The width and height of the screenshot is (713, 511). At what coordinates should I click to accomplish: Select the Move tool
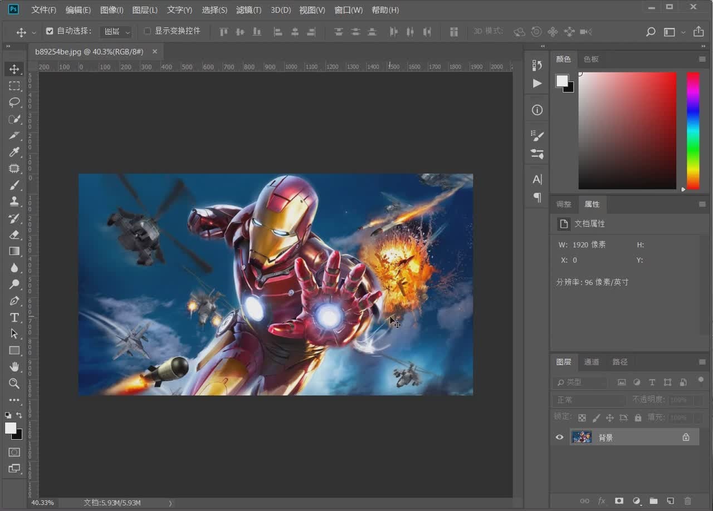tap(14, 70)
